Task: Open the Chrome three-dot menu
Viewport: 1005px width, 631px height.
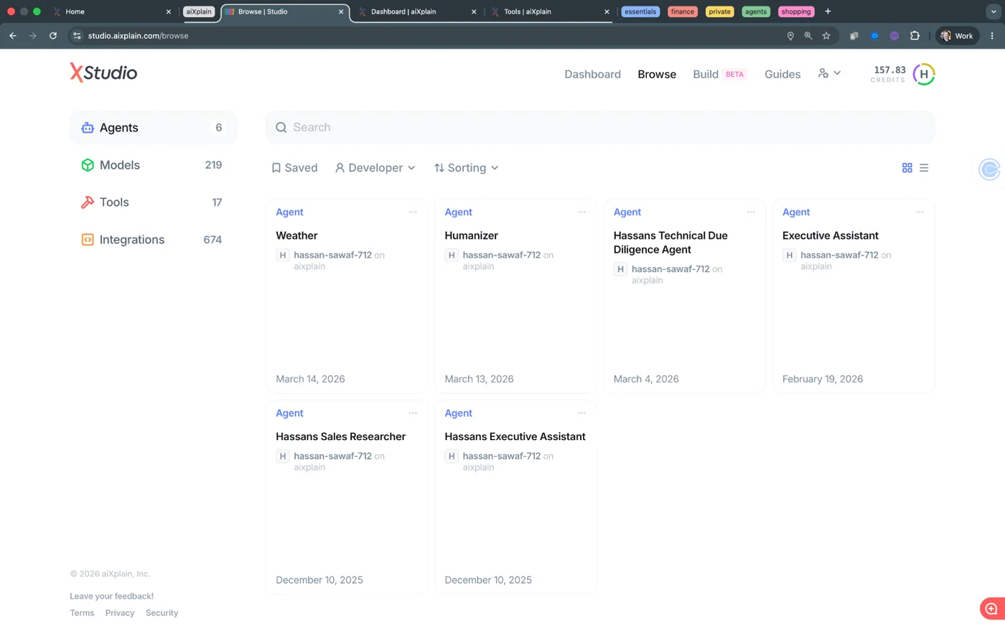Action: click(x=992, y=36)
